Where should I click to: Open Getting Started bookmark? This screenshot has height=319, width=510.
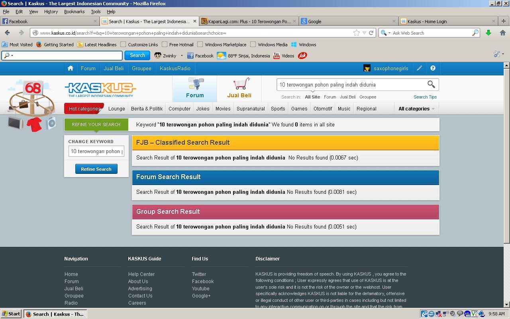[x=55, y=44]
